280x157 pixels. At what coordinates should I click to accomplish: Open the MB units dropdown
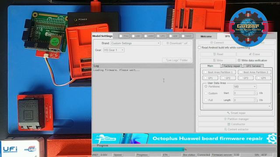tap(245, 87)
